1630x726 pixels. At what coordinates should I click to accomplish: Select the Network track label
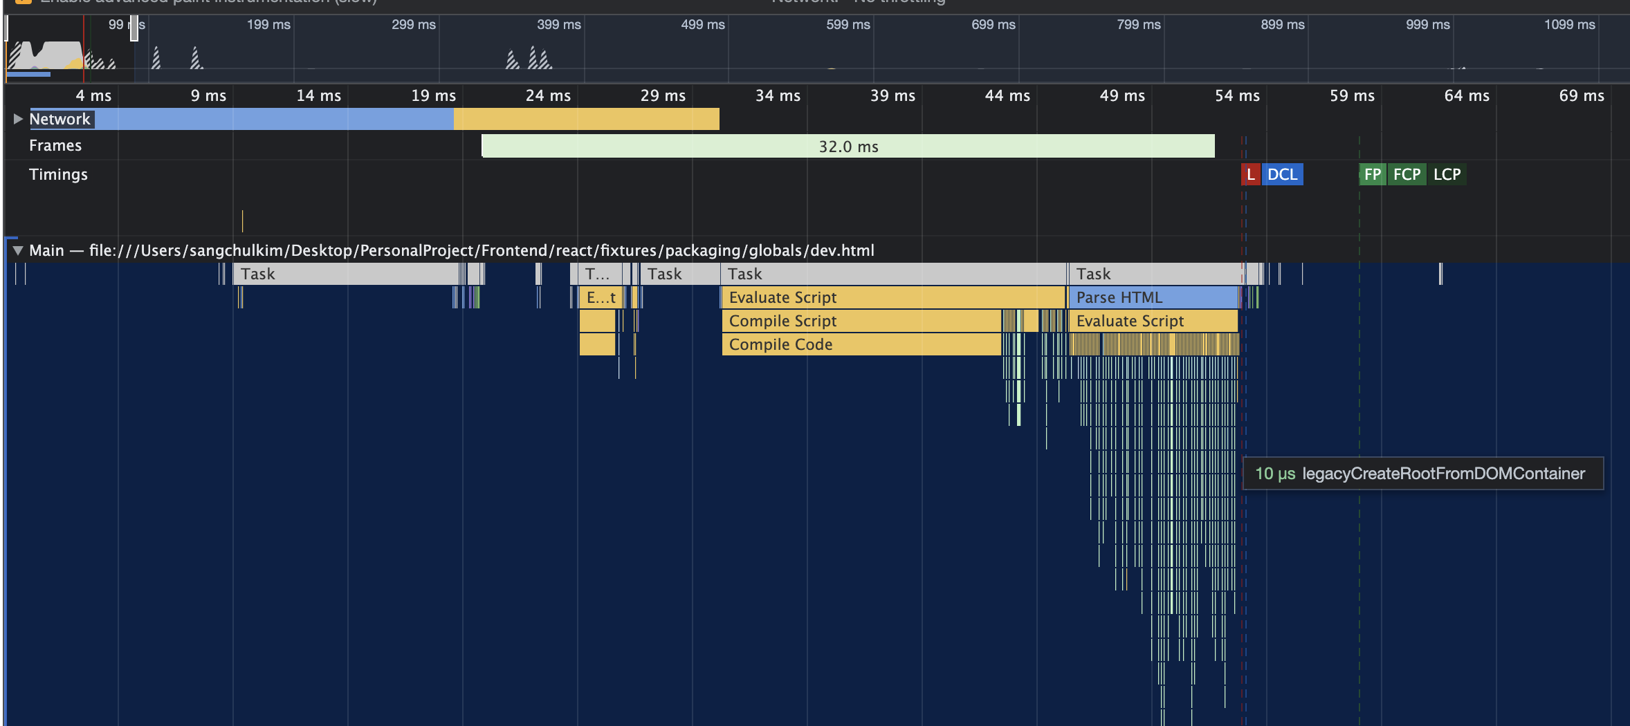(60, 119)
